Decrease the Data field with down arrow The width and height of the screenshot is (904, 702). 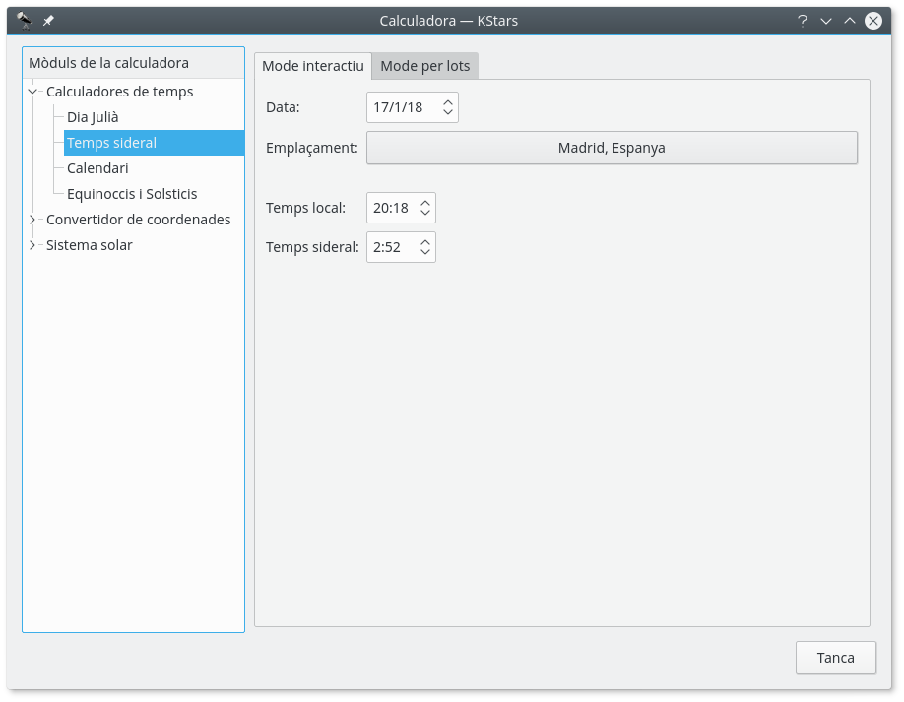coord(448,113)
